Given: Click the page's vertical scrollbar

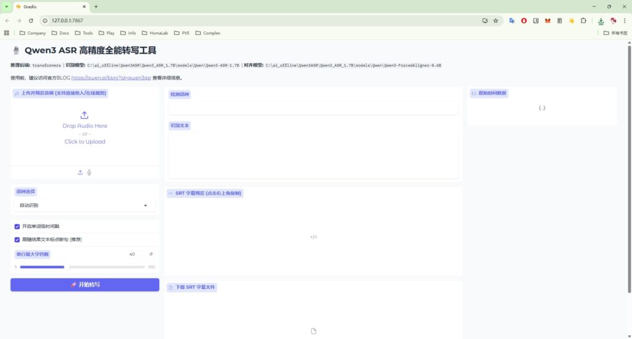Looking at the screenshot, I should coord(629,169).
